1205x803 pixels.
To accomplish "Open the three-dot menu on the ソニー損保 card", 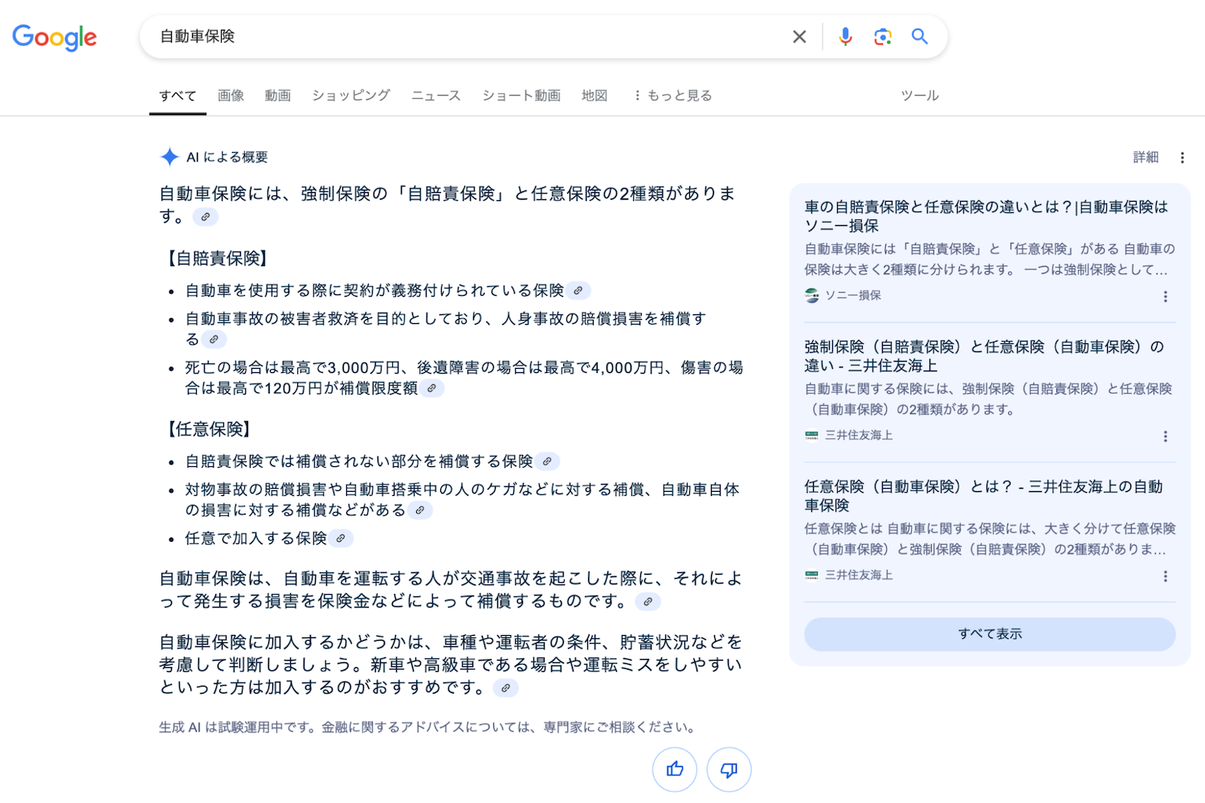I will [1166, 296].
